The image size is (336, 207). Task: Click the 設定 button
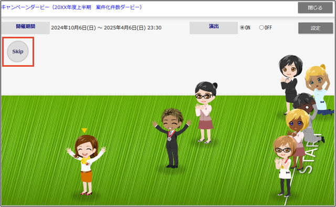316,28
